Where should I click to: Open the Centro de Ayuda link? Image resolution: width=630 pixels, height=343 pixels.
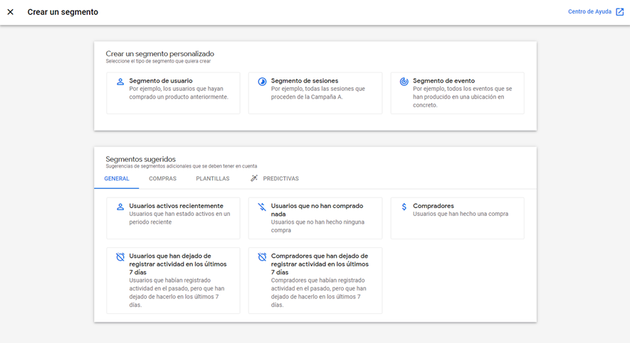coord(589,11)
